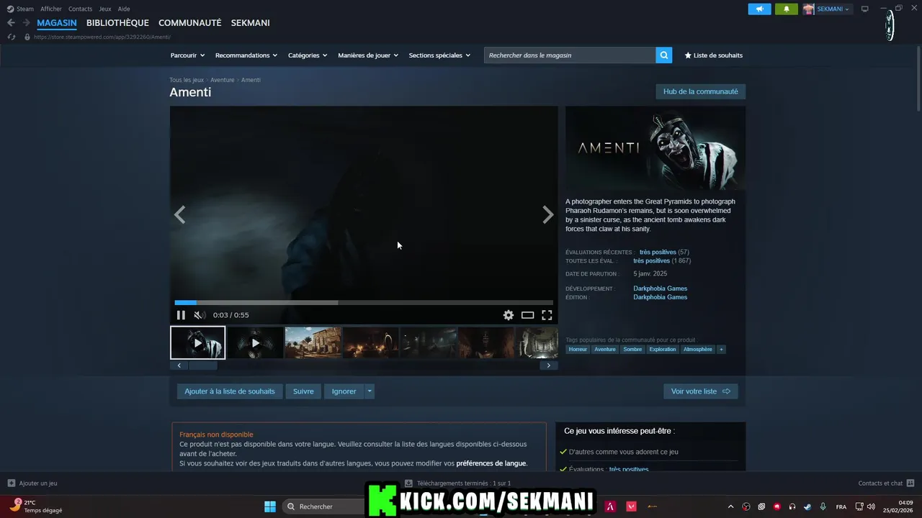Image resolution: width=922 pixels, height=518 pixels.
Task: Open the SEKMANI profile tab
Action: (251, 23)
